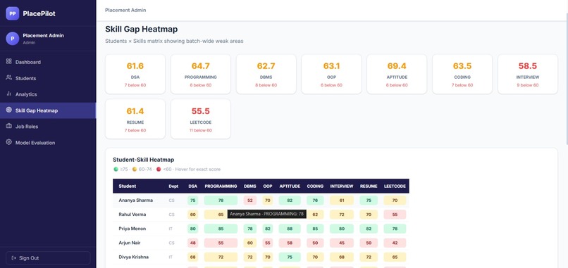
Task: Click the LEETCODE column header
Action: pos(395,186)
